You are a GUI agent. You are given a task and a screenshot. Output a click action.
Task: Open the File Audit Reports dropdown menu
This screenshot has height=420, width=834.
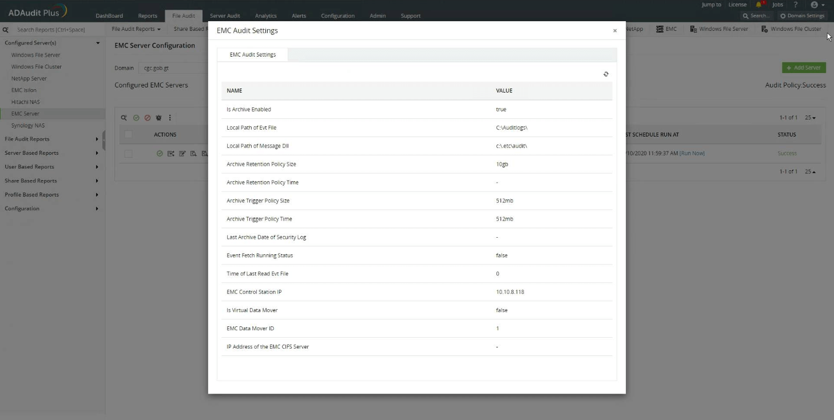(136, 29)
